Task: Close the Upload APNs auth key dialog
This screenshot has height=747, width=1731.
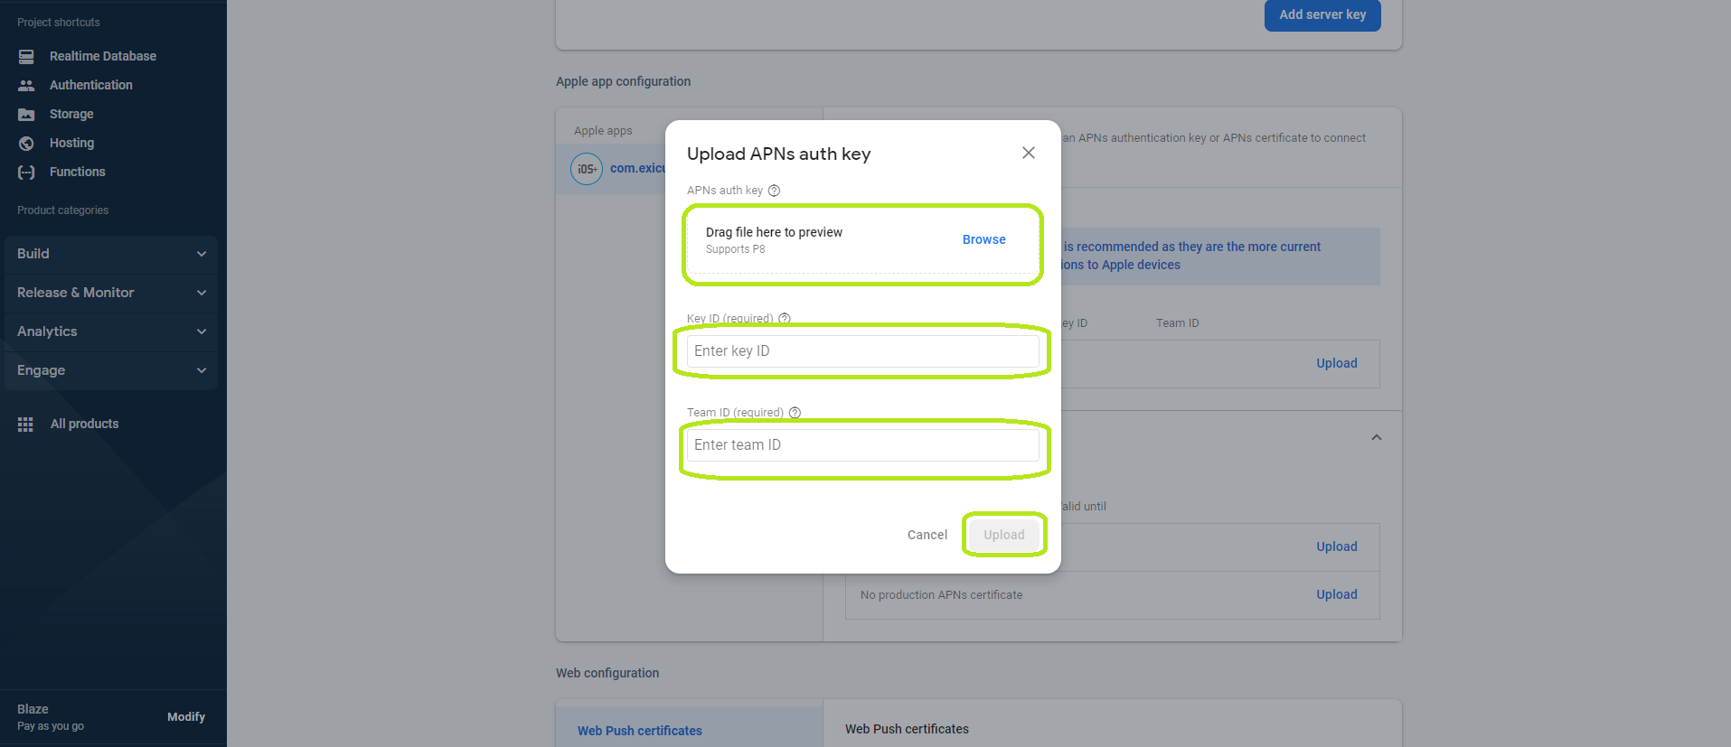Action: (1028, 153)
